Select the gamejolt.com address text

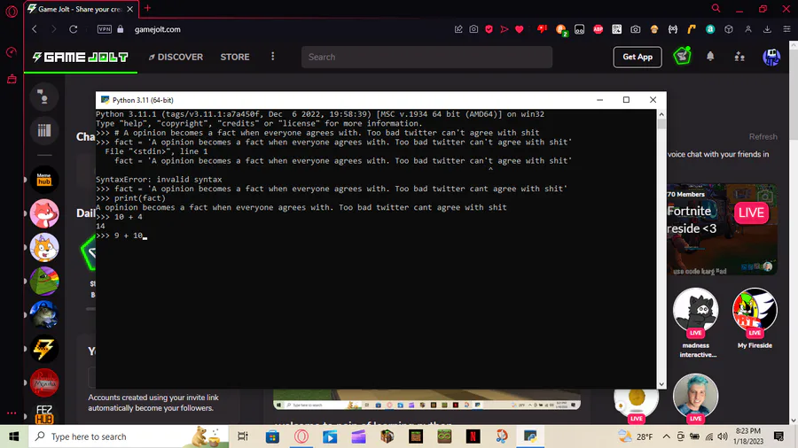coord(157,29)
